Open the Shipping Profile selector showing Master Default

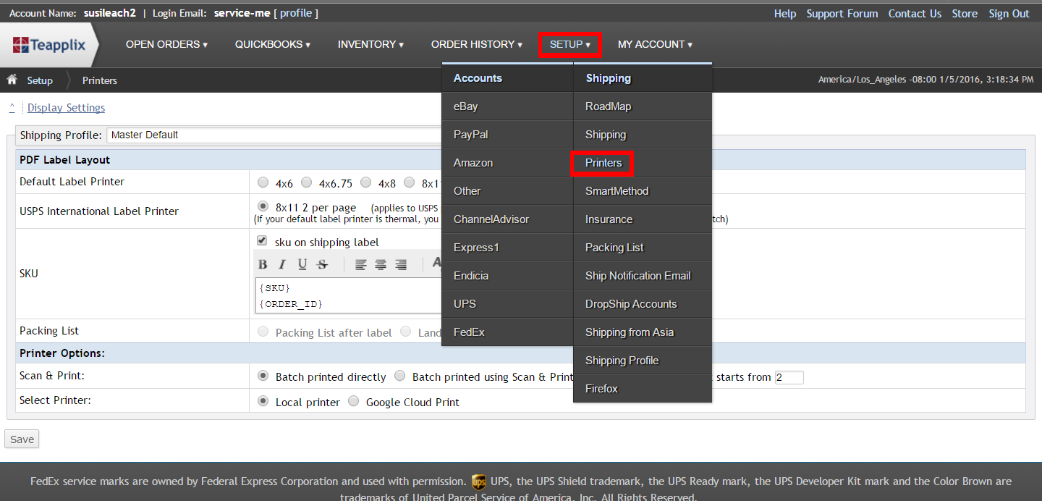tap(275, 135)
